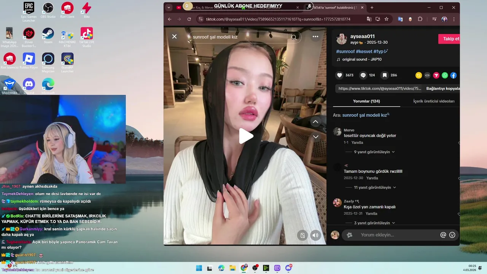Like the video with the heart icon

pyautogui.click(x=339, y=75)
